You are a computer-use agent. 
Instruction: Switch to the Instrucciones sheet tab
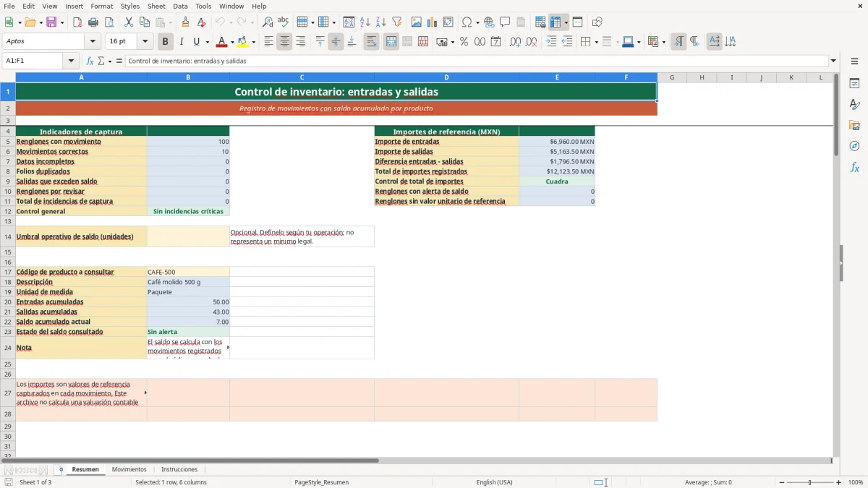(179, 470)
